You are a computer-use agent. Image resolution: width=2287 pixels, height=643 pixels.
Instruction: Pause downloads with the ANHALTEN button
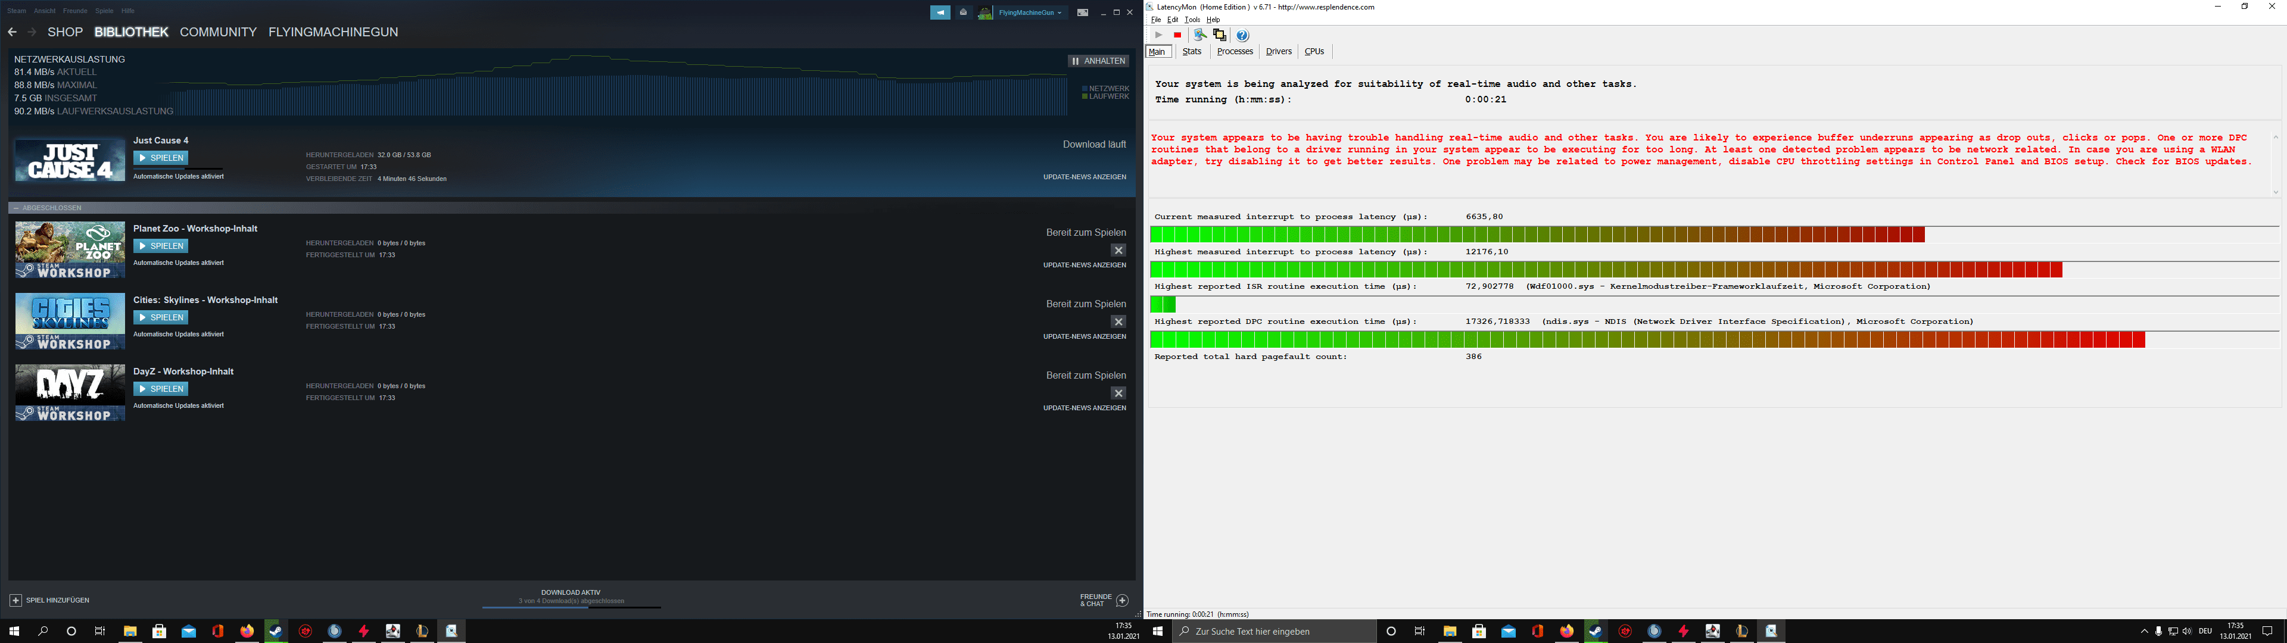click(x=1098, y=61)
